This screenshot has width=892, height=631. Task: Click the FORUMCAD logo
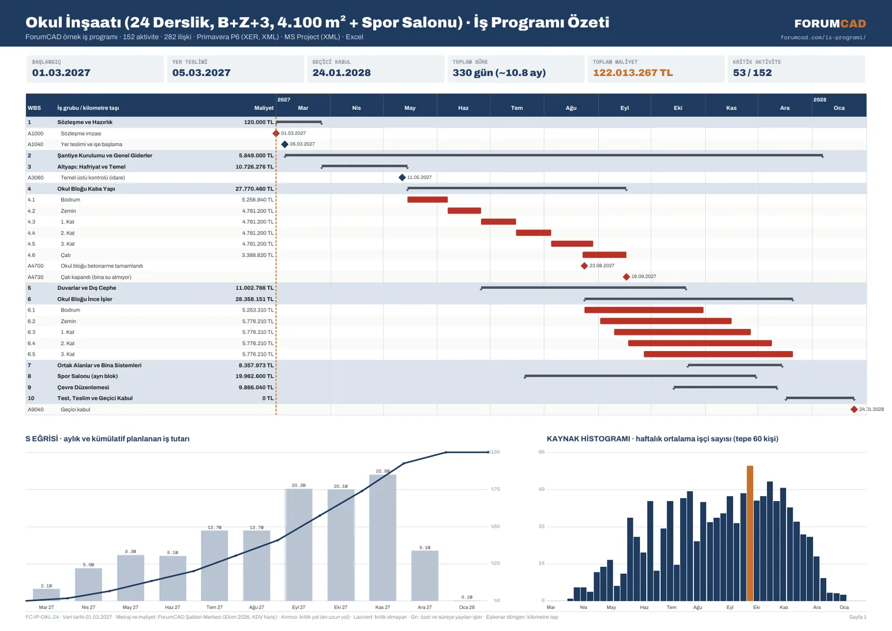[830, 23]
